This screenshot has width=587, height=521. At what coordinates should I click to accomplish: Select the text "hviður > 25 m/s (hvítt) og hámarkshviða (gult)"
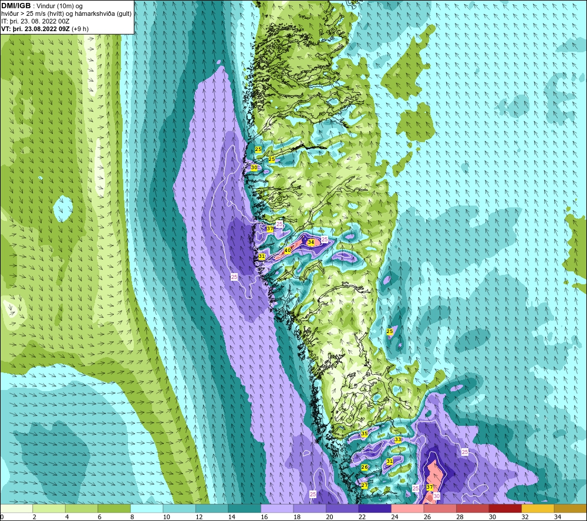click(66, 14)
